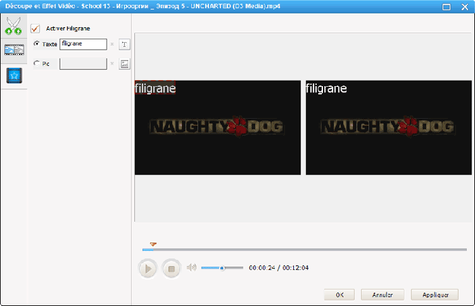Click the Appliquer button
The image size is (475, 306).
pos(435,294)
